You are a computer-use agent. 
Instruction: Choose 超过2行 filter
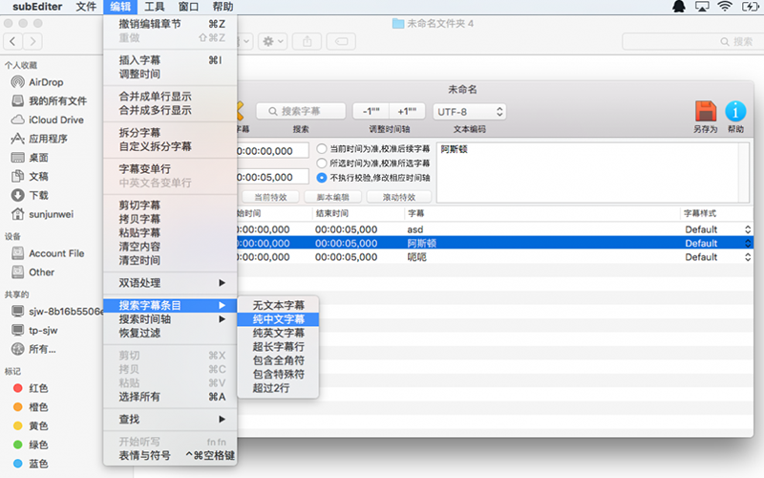tap(278, 388)
